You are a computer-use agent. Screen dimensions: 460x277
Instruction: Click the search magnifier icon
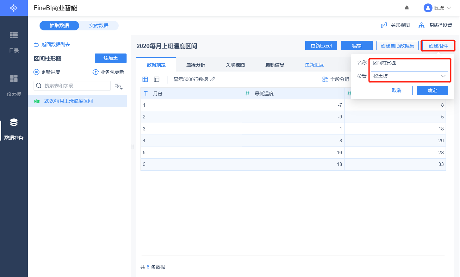point(39,86)
